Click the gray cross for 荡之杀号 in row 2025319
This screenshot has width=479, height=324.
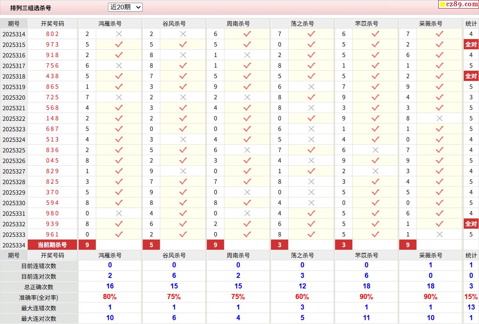(311, 87)
